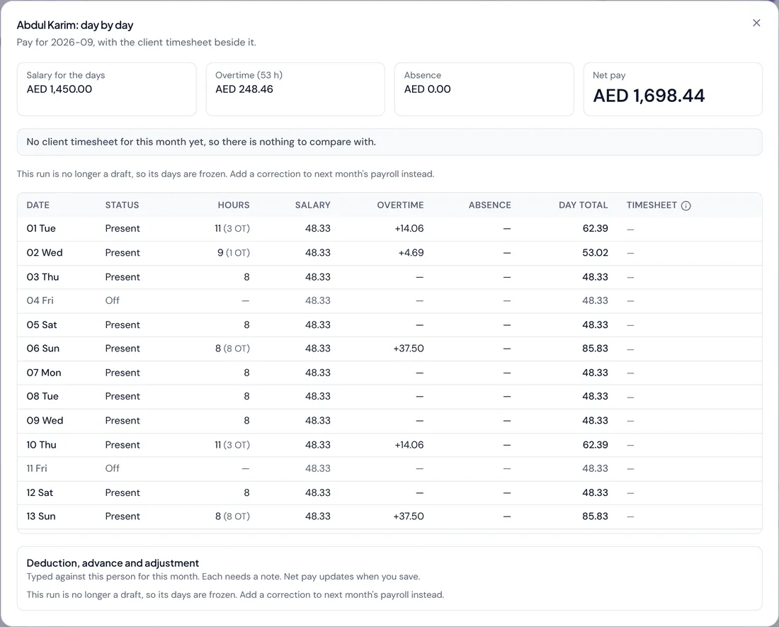The height and width of the screenshot is (627, 779).
Task: Click overtime +4.69 in the 02 Wed row
Action: tap(411, 253)
